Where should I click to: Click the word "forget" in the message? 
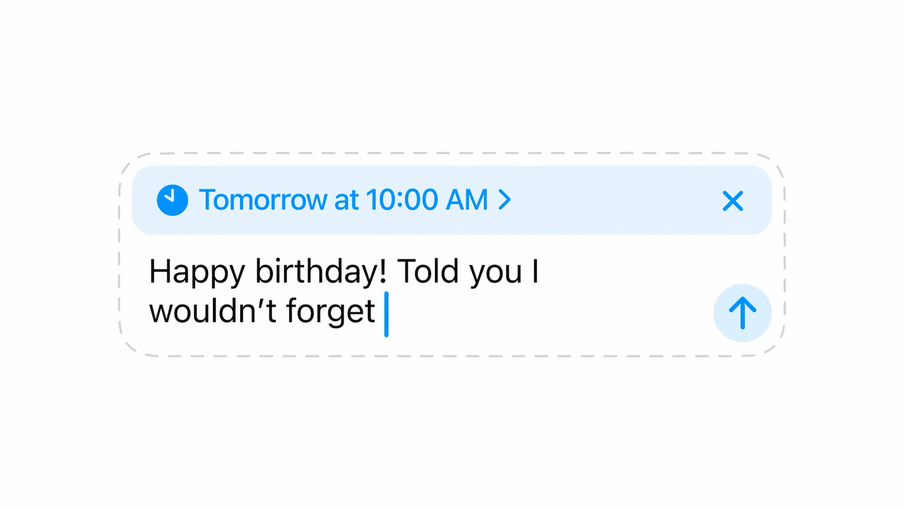coord(330,312)
